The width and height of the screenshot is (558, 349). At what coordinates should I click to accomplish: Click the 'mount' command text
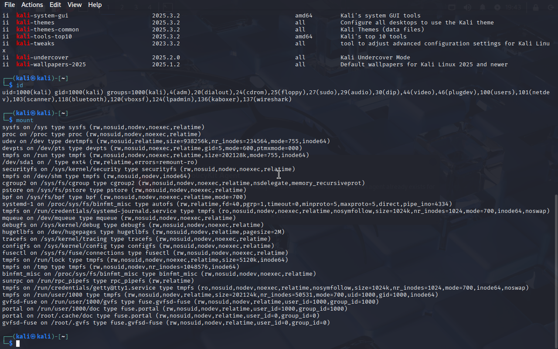click(x=25, y=120)
